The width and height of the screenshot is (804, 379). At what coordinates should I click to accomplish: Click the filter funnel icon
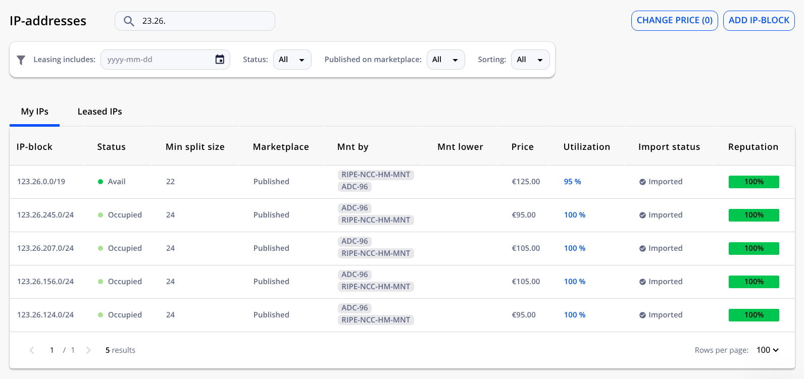(21, 60)
